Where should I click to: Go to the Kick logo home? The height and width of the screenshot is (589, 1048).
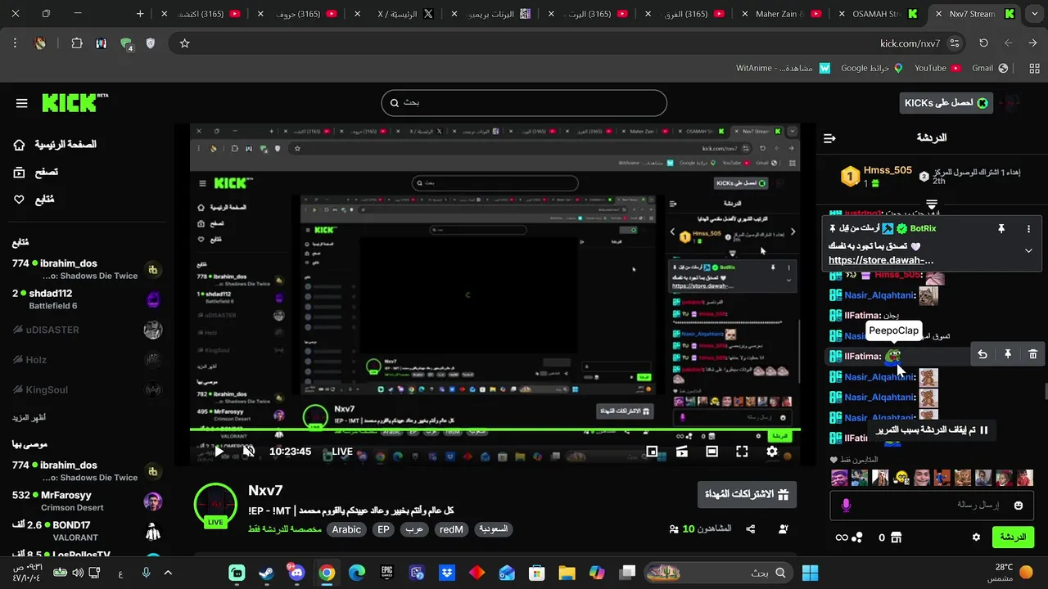coord(75,102)
